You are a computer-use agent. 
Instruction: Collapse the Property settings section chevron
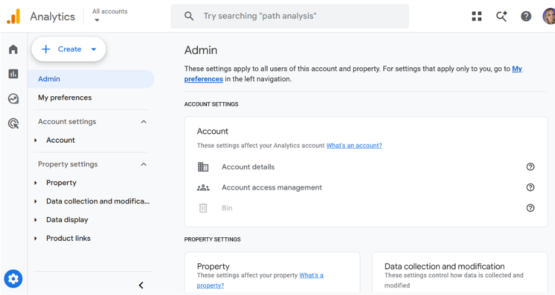coord(143,164)
